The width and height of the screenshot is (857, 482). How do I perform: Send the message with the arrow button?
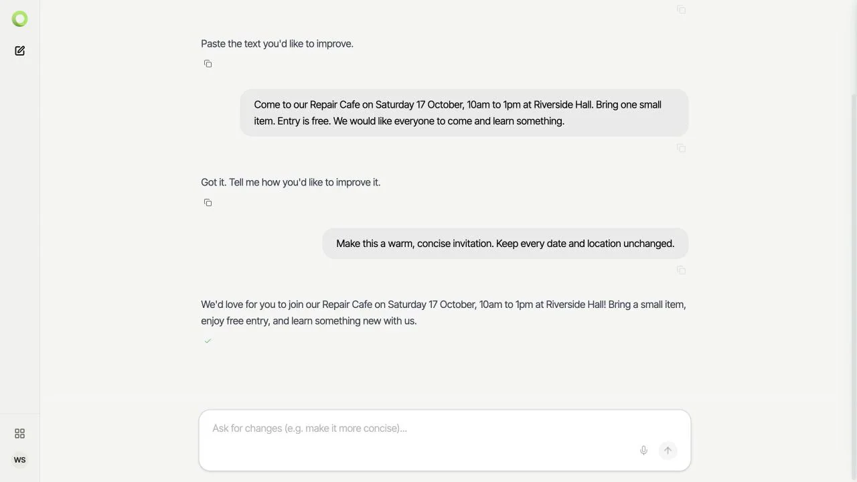pyautogui.click(x=668, y=451)
